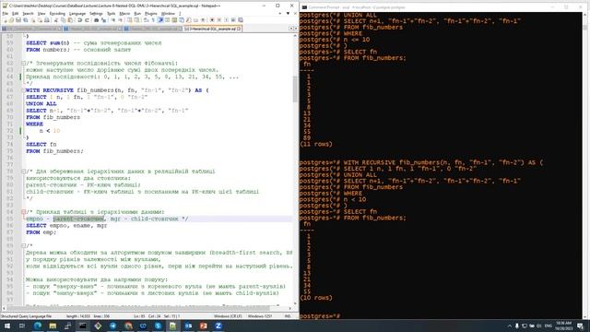
Task: Switch to Zoom from the taskbar
Action: coord(218,326)
